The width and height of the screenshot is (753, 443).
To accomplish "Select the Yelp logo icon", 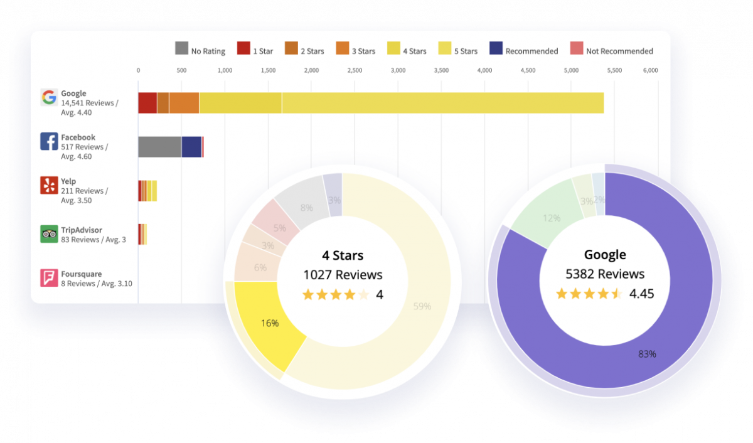I will (x=49, y=186).
